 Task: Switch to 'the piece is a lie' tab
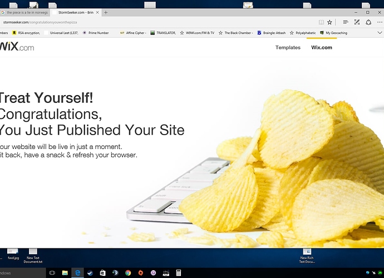click(x=25, y=12)
